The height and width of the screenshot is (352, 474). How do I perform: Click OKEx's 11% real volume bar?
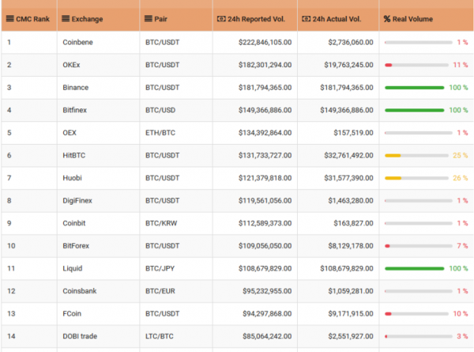tap(416, 65)
